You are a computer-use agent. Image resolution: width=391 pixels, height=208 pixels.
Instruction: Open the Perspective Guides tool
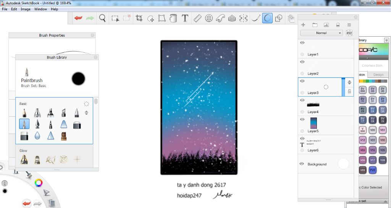click(232, 18)
